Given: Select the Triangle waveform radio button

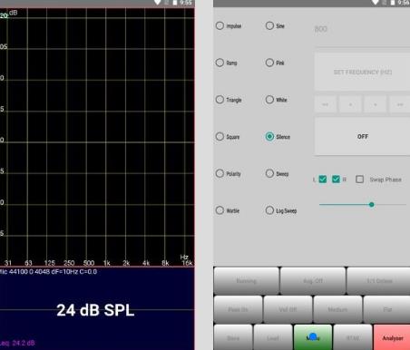Looking at the screenshot, I should pyautogui.click(x=220, y=100).
